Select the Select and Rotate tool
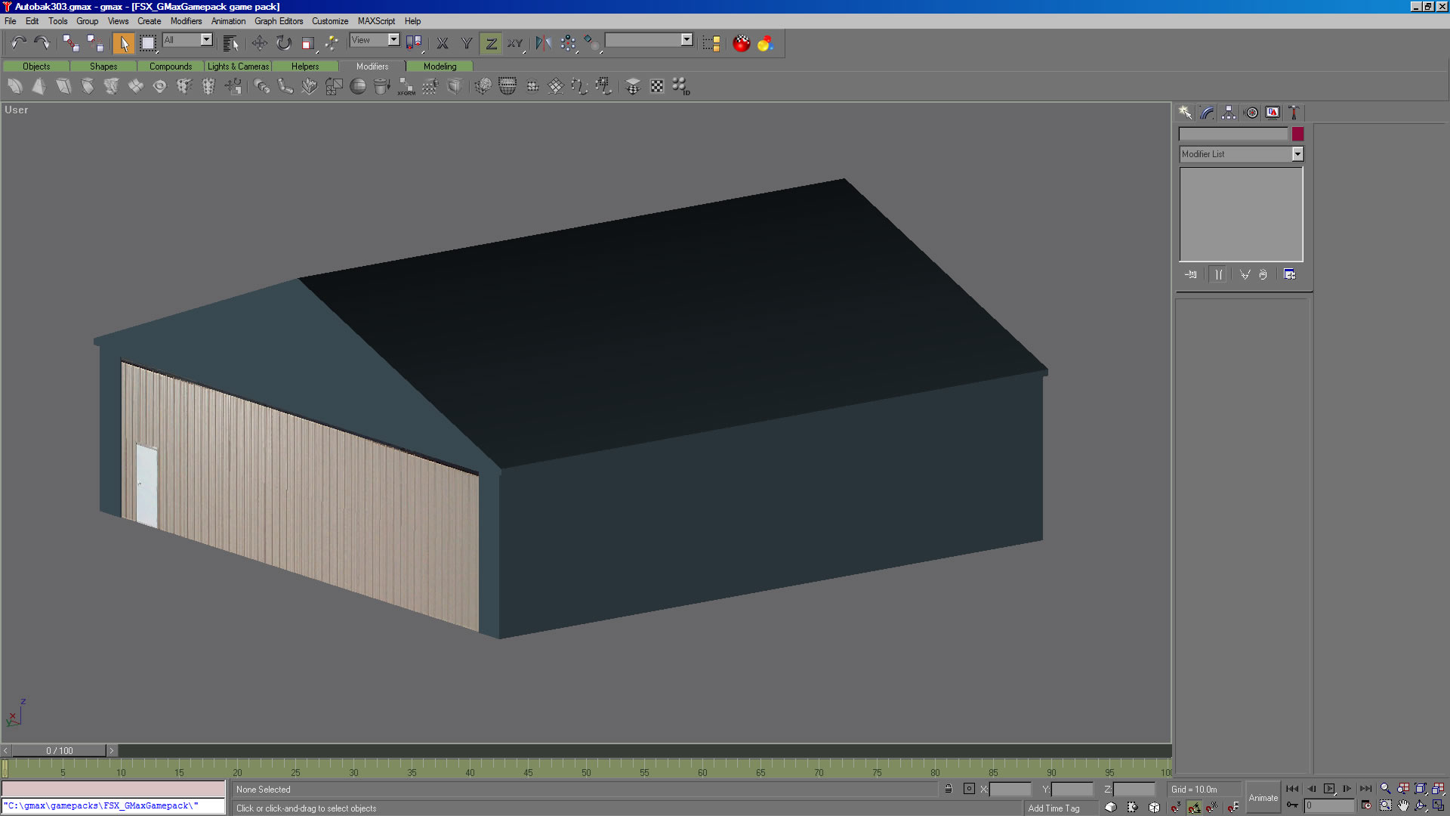1450x816 pixels. 283,43
